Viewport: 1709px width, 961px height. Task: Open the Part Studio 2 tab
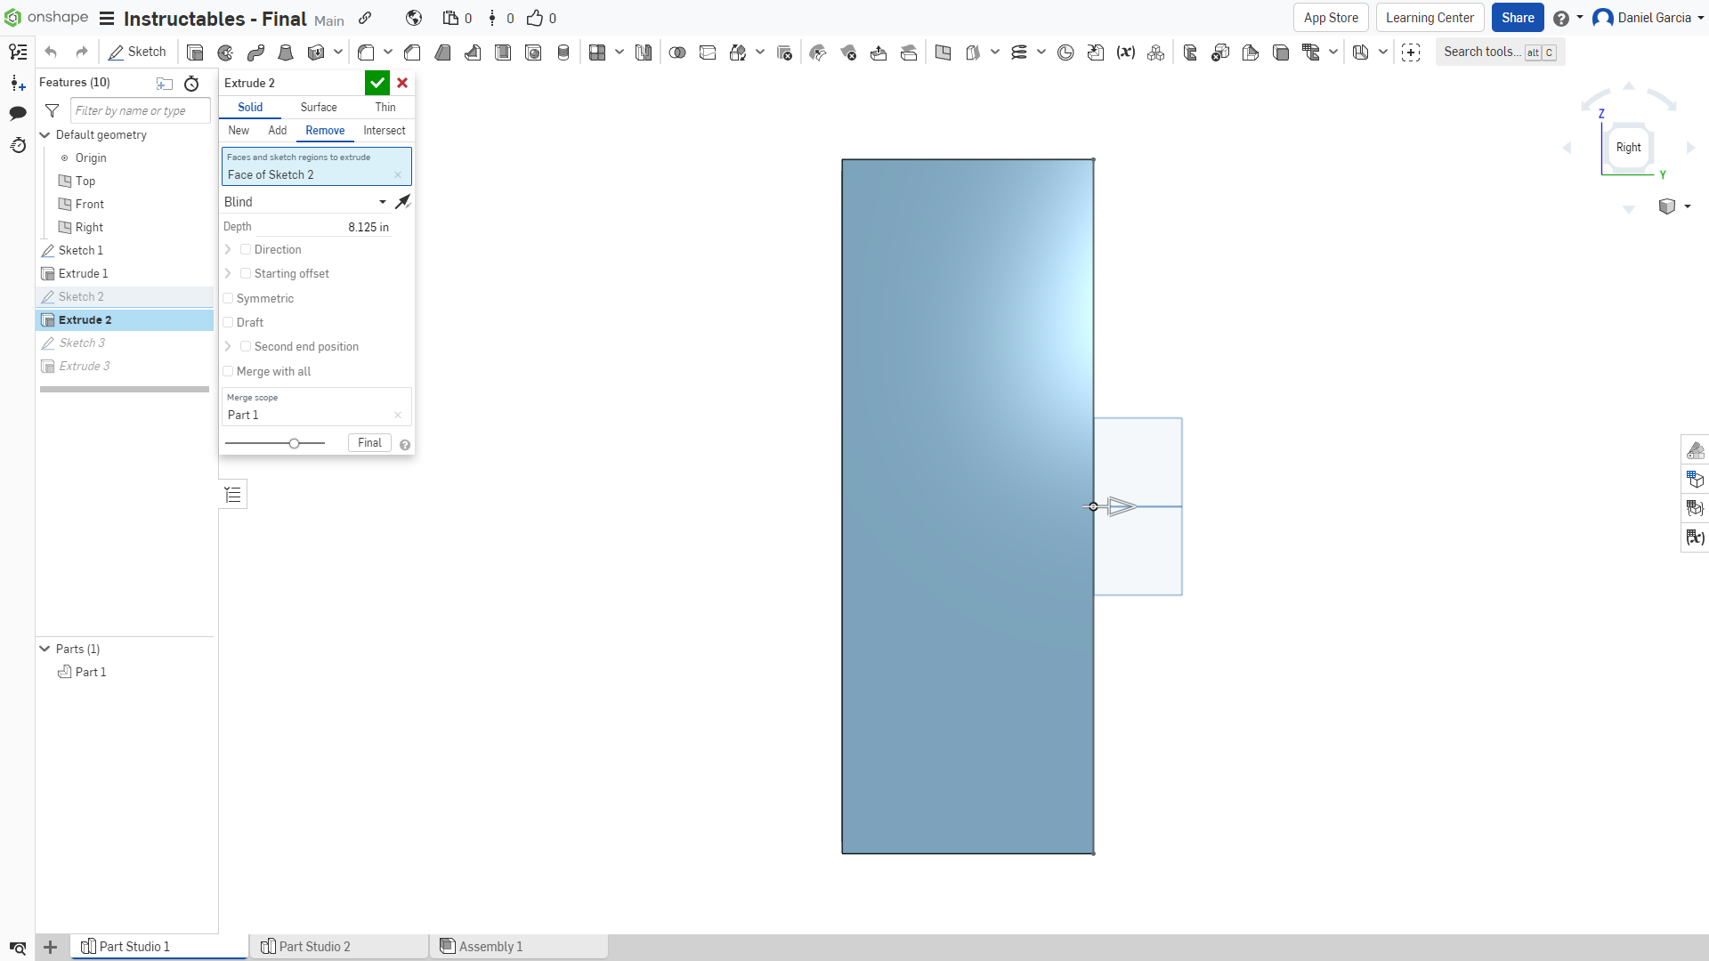[x=316, y=947]
